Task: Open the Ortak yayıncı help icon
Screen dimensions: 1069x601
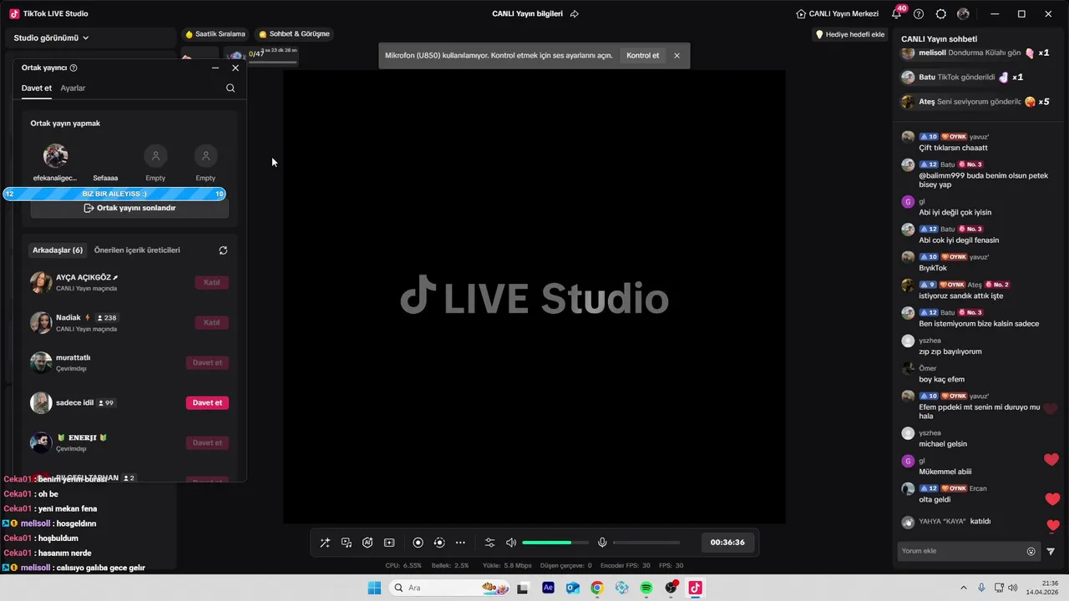Action: click(x=73, y=68)
